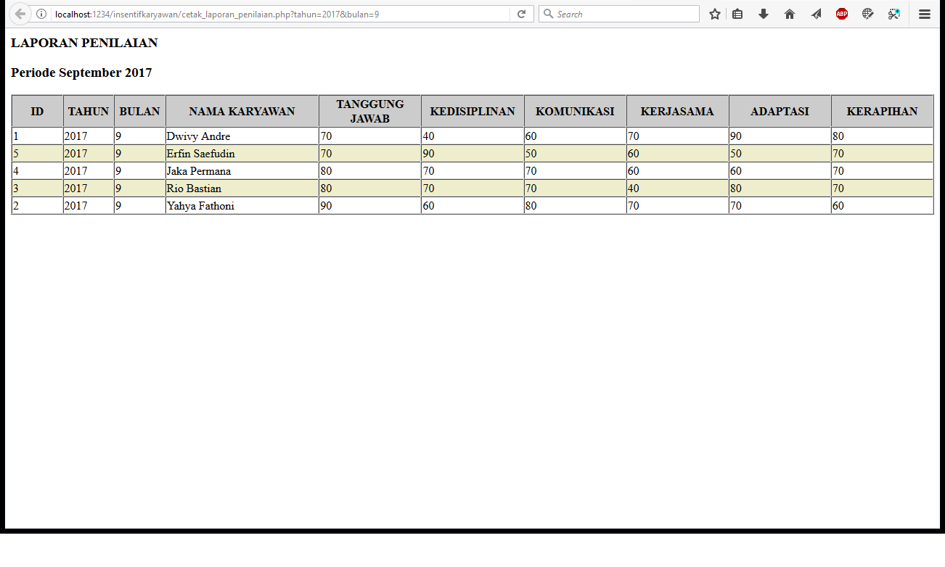Viewport: 945px width, 567px height.
Task: Click the scissors screenshot extension icon
Action: coord(894,14)
